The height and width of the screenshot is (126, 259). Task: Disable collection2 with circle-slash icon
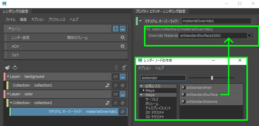(122, 103)
